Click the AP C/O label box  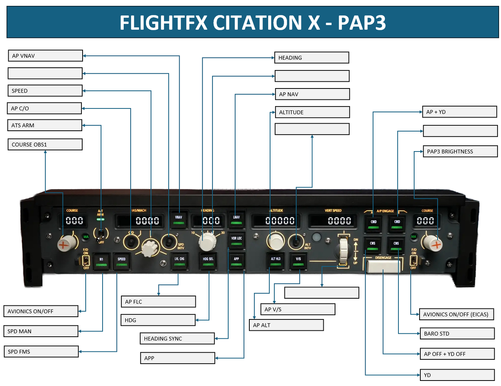point(44,108)
